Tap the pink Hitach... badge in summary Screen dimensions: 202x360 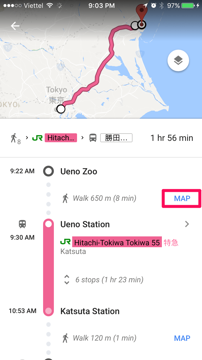(x=61, y=138)
